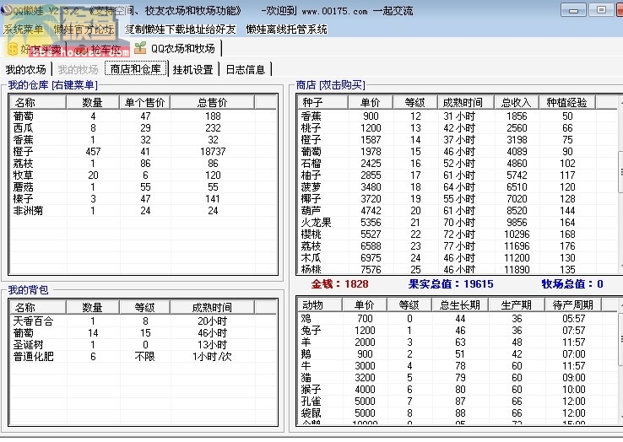Image resolution: width=623 pixels, height=442 pixels.
Task: Select 袋鼠 in animal shop list
Action: click(x=457, y=413)
